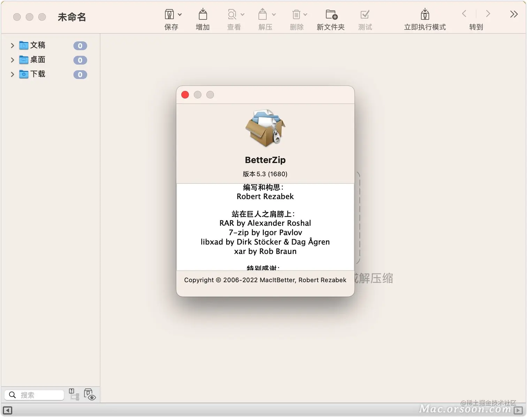
Task: Close the BetterZip About dialog
Action: pos(185,95)
